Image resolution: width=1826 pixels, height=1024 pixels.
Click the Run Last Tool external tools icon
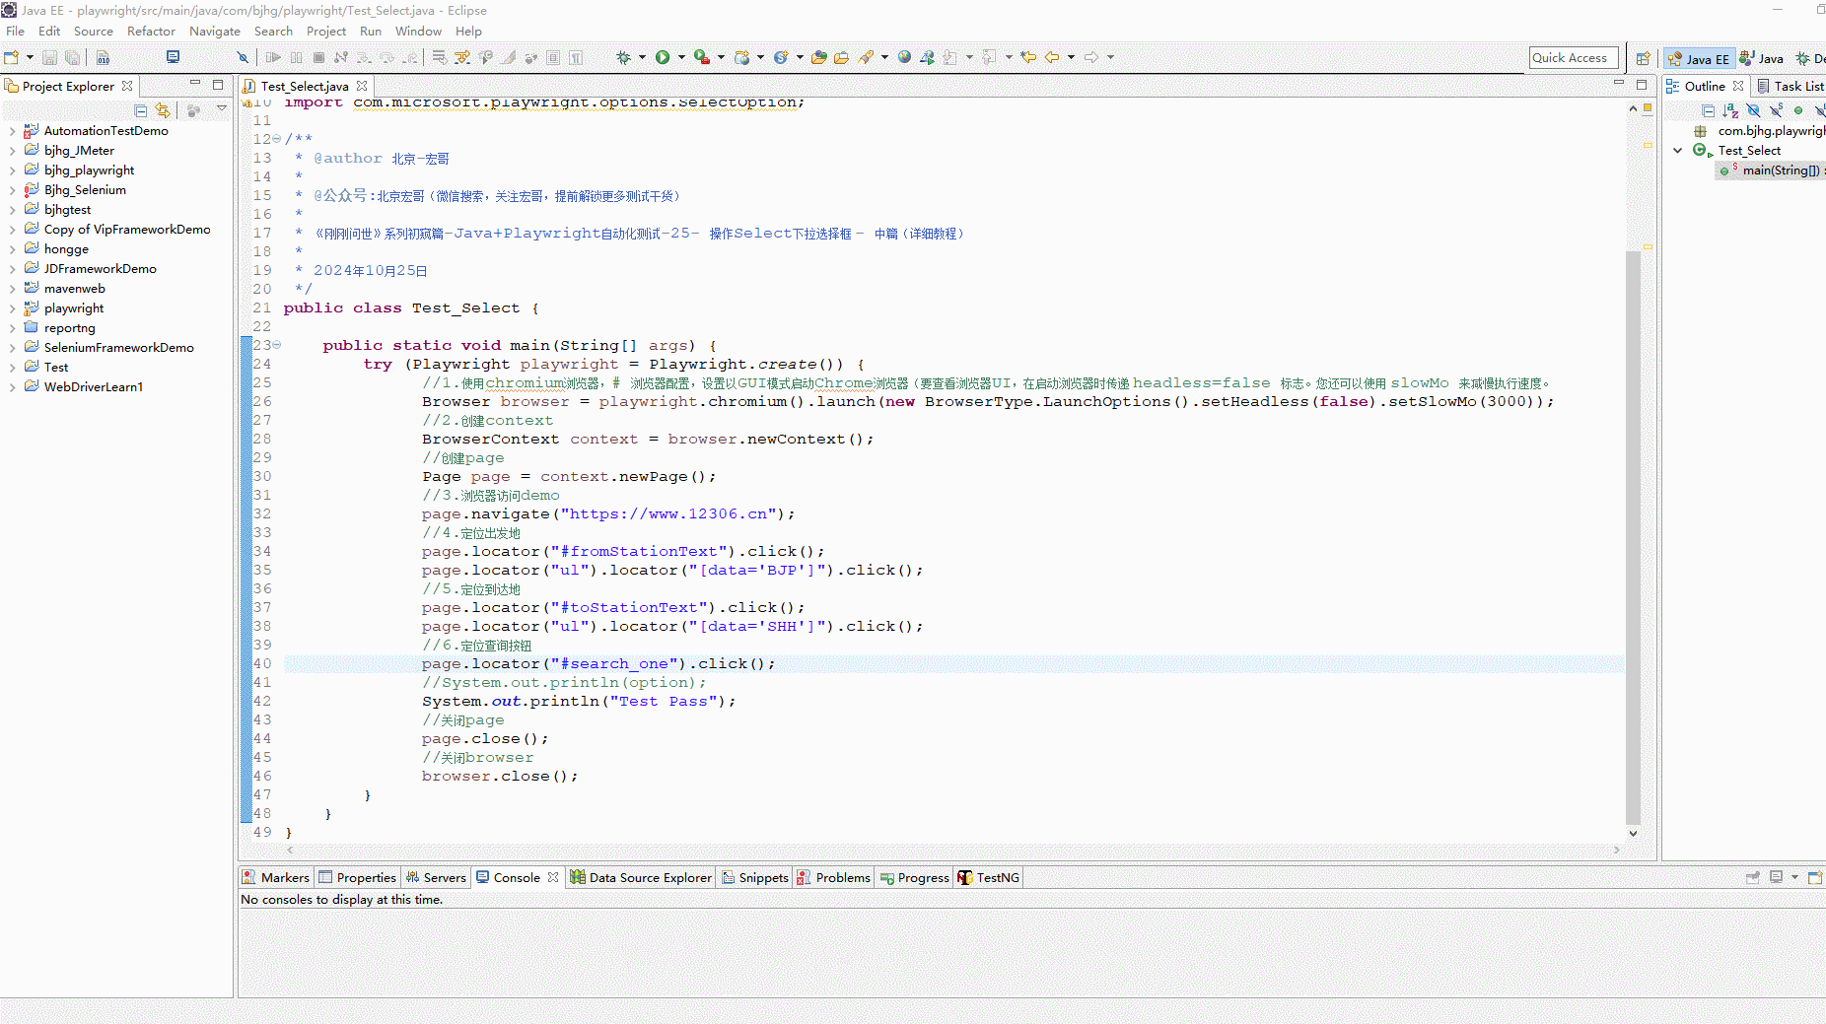(x=701, y=57)
